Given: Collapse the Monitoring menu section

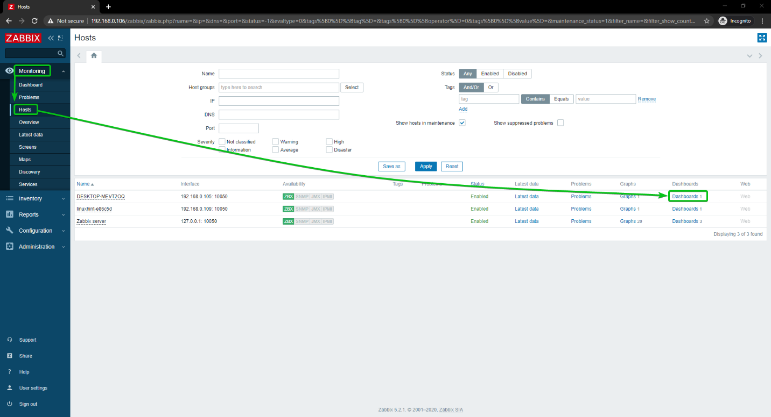Looking at the screenshot, I should click(x=63, y=71).
